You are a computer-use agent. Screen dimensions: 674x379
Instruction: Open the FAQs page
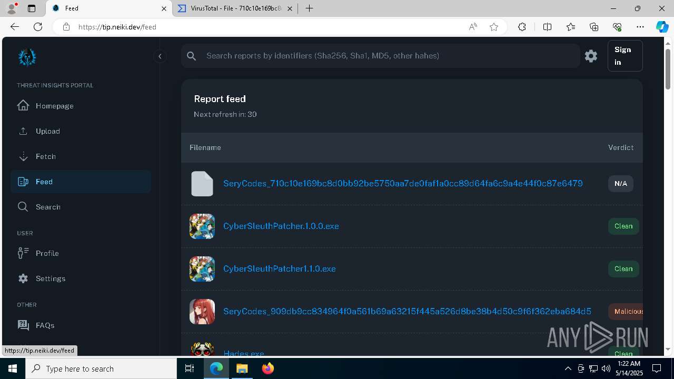[81, 325]
